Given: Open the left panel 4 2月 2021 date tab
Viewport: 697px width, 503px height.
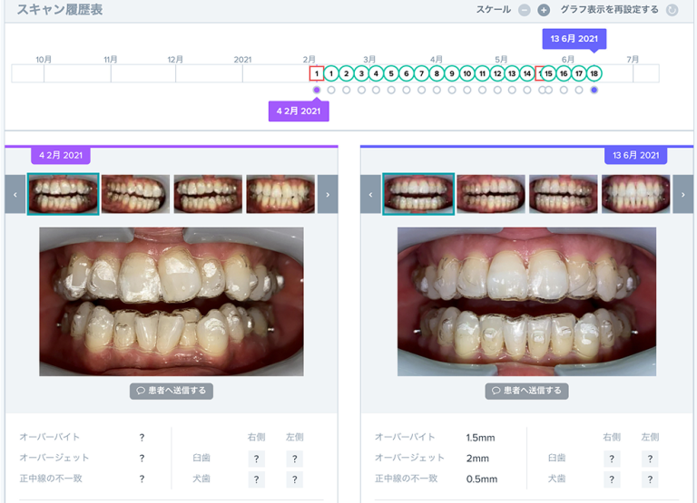Looking at the screenshot, I should tap(61, 155).
